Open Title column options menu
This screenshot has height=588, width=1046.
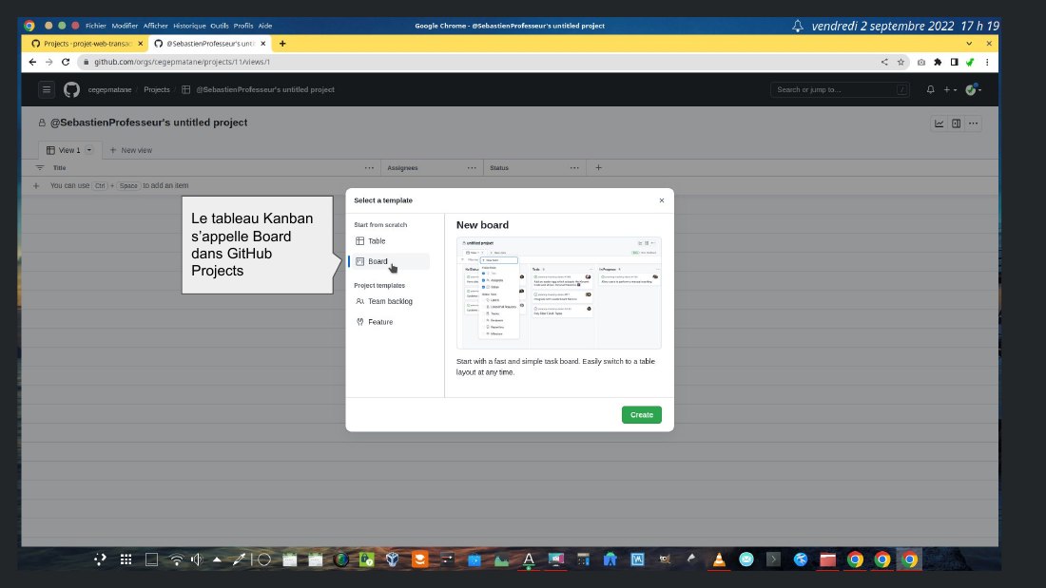coord(369,168)
